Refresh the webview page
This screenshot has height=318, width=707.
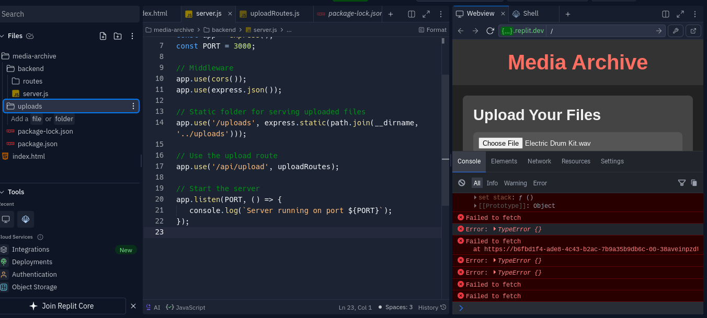click(x=490, y=31)
